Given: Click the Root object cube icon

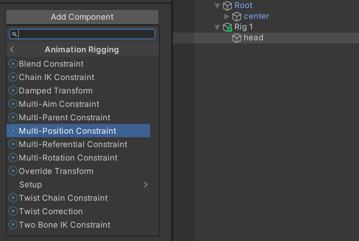Looking at the screenshot, I should point(228,6).
